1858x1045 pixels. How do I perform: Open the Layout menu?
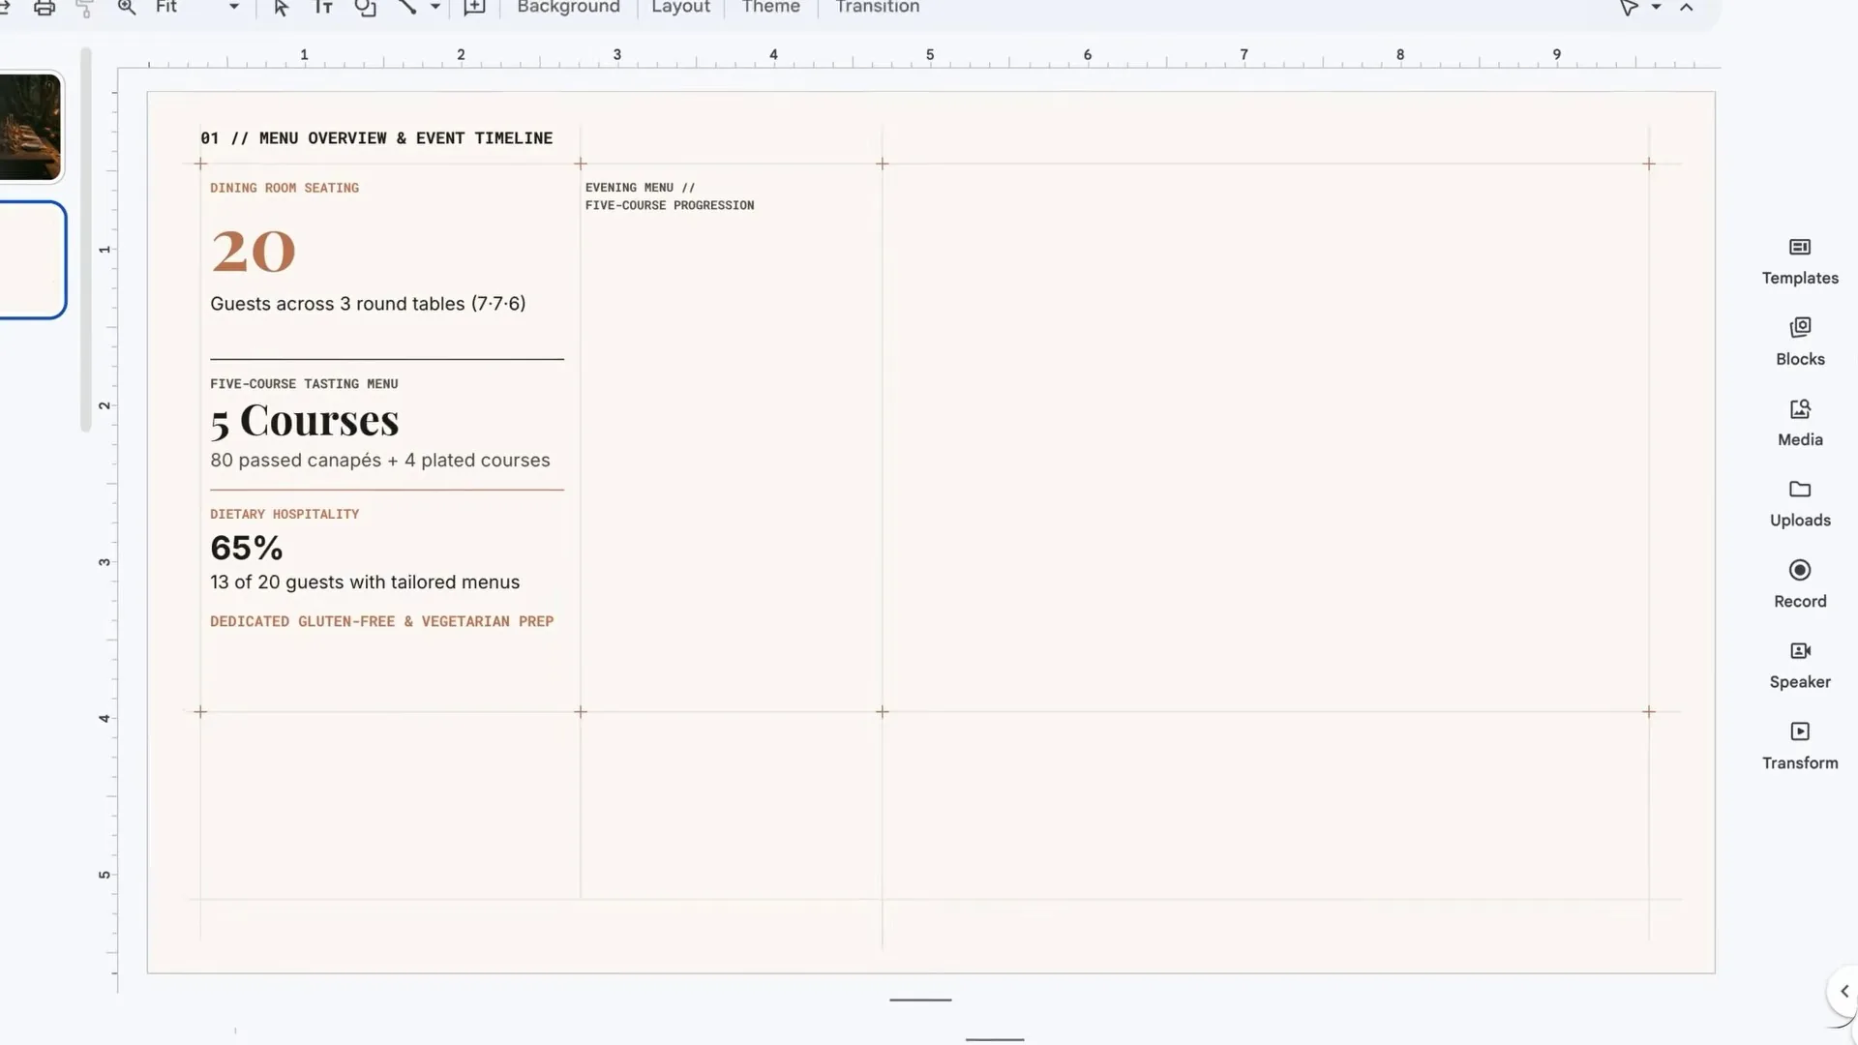pos(680,7)
